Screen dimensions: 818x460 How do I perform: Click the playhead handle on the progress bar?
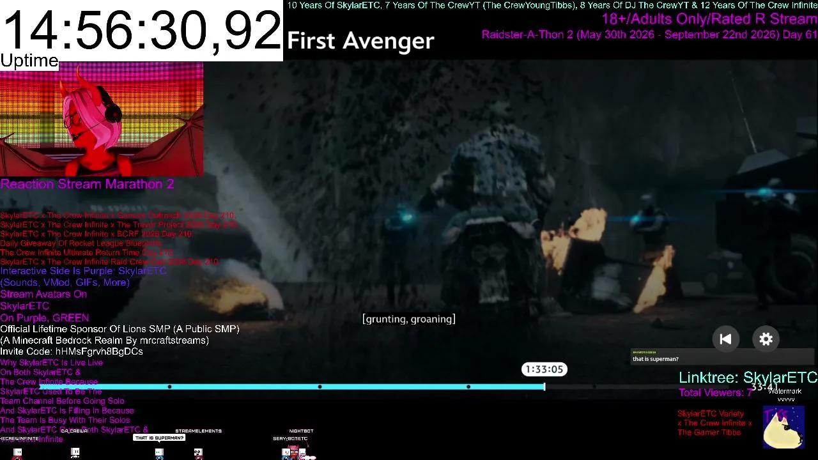(x=544, y=387)
